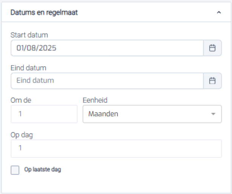
Task: Open the Start datum calendar picker
Action: point(212,48)
